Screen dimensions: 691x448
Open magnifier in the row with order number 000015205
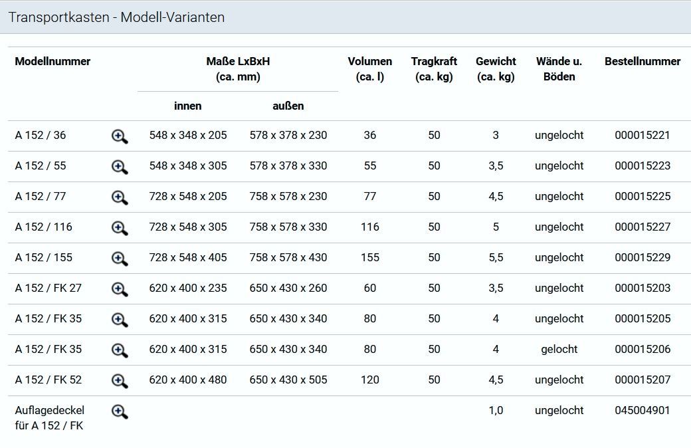[120, 320]
